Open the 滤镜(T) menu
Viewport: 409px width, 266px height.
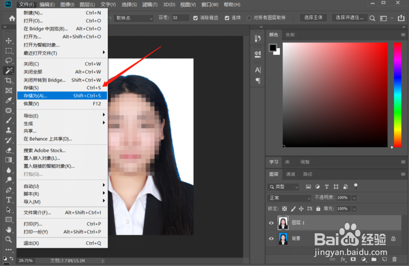pyautogui.click(x=149, y=4)
